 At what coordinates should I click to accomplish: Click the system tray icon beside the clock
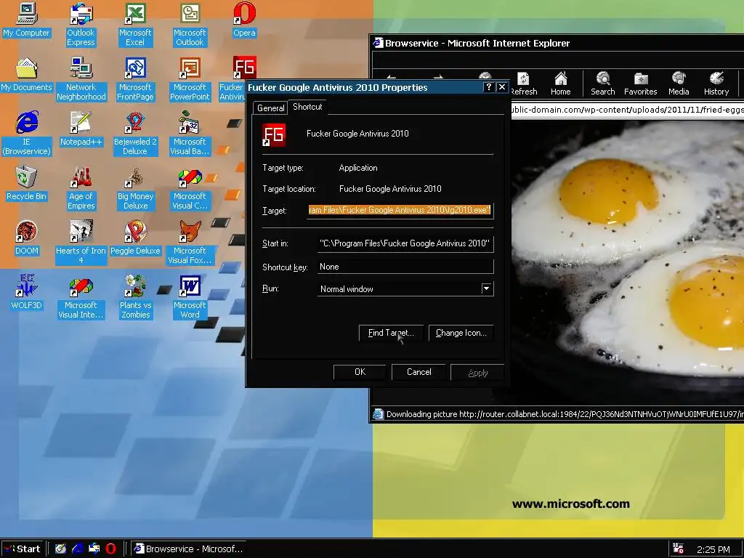coord(678,549)
